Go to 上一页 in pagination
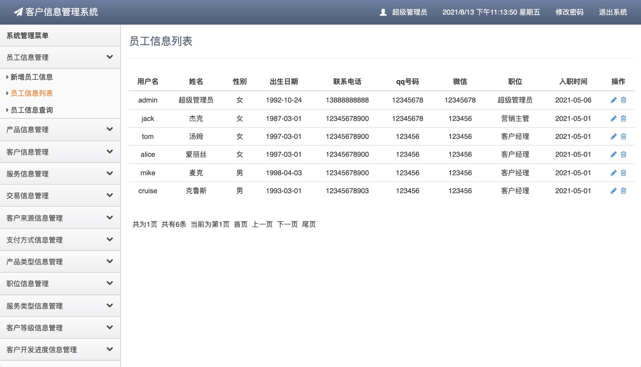The height and width of the screenshot is (367, 641). tap(262, 224)
